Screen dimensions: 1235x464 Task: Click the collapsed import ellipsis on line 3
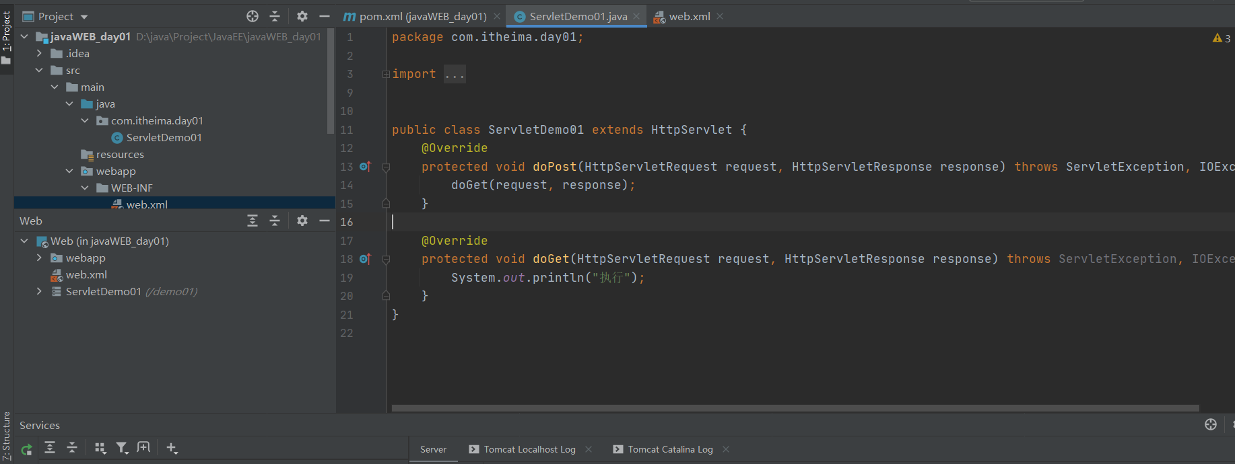455,74
